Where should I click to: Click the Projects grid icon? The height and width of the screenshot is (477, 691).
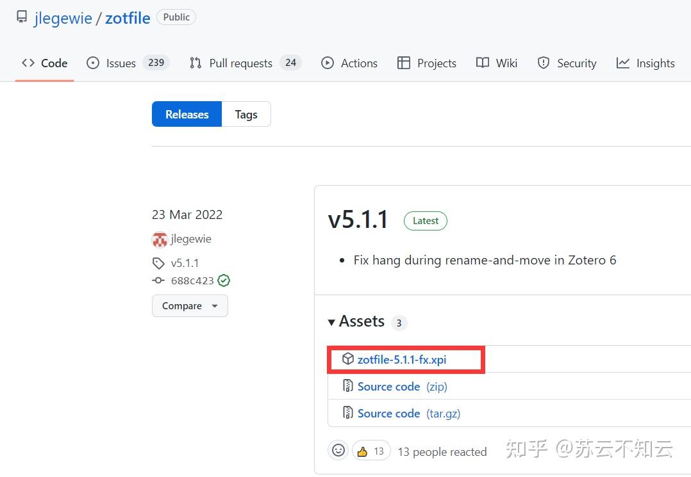(x=404, y=63)
